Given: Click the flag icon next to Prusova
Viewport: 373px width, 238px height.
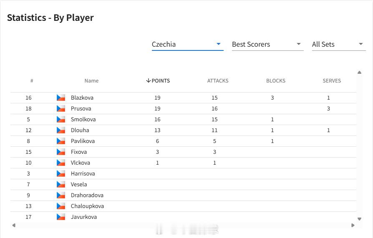Looking at the screenshot, I should point(61,108).
